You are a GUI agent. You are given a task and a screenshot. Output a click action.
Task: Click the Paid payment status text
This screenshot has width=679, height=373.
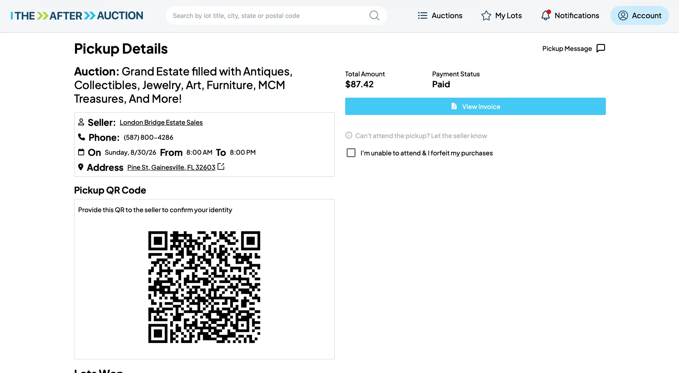tap(441, 84)
